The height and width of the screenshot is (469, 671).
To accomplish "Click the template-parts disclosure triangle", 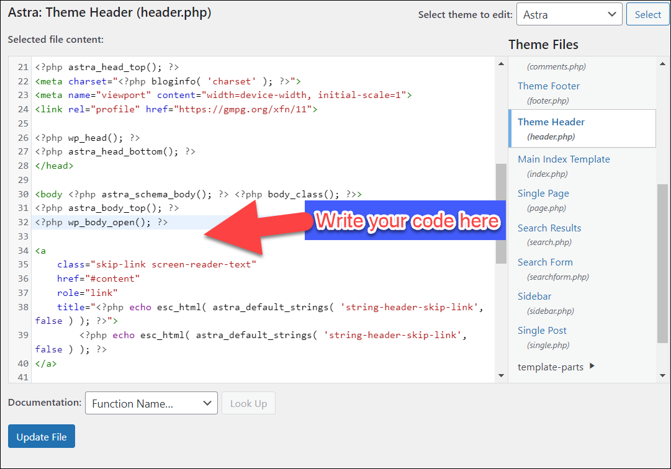I will [x=592, y=366].
